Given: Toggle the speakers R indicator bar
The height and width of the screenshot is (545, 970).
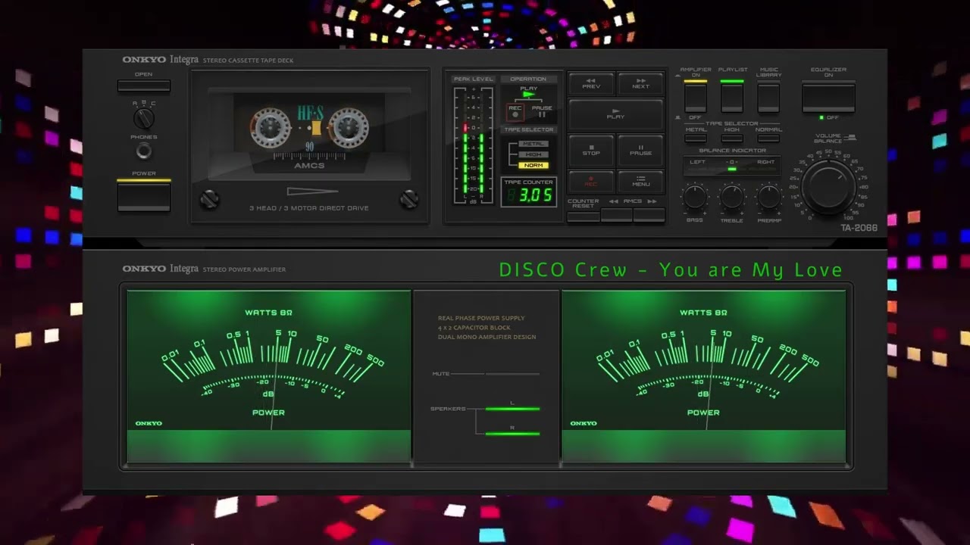Looking at the screenshot, I should click(x=512, y=433).
